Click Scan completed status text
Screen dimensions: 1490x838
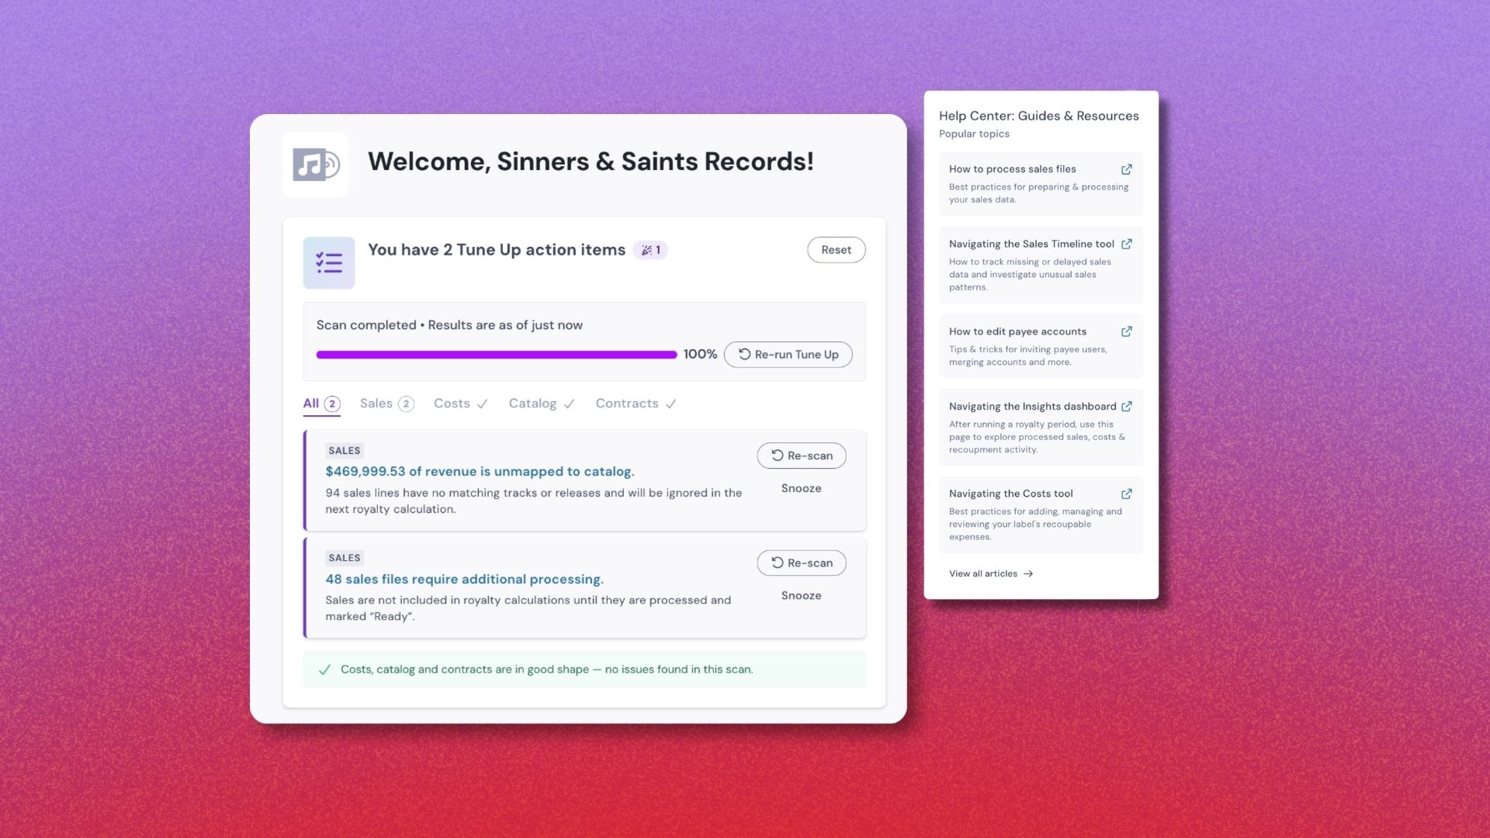449,325
